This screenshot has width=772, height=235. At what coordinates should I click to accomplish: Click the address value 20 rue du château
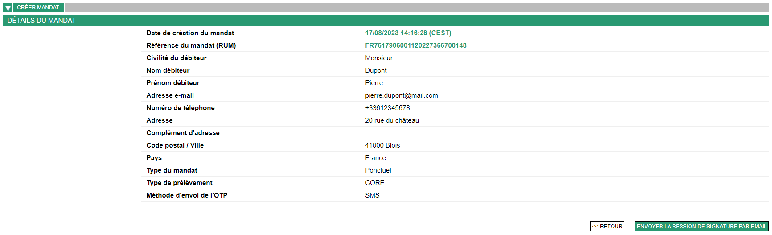[392, 120]
